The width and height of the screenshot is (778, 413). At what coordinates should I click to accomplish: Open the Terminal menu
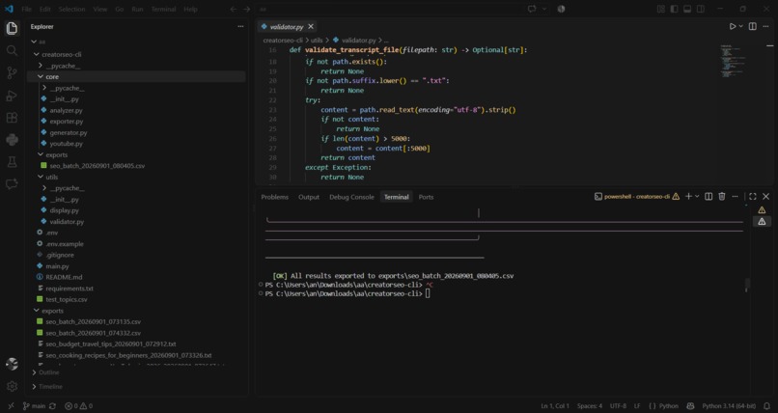click(163, 9)
